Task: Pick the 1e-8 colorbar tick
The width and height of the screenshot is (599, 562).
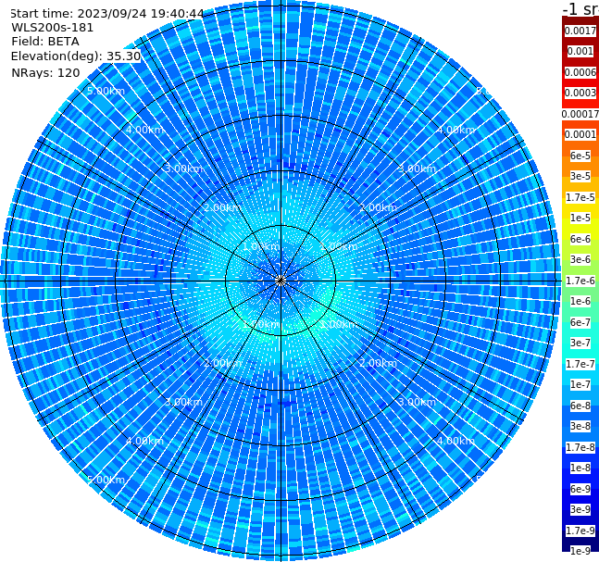Action: click(x=580, y=468)
